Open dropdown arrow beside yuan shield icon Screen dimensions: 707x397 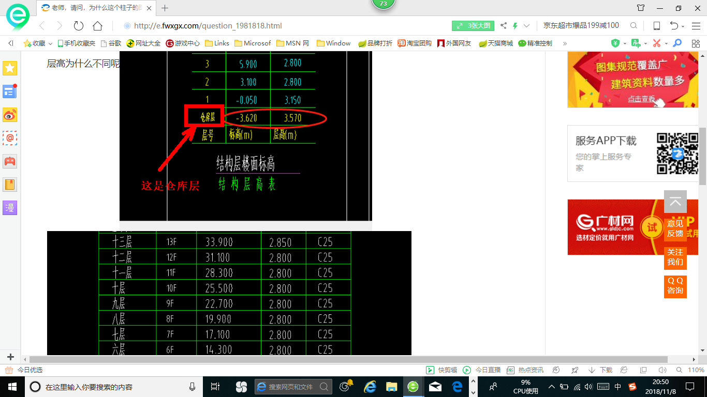tap(625, 44)
